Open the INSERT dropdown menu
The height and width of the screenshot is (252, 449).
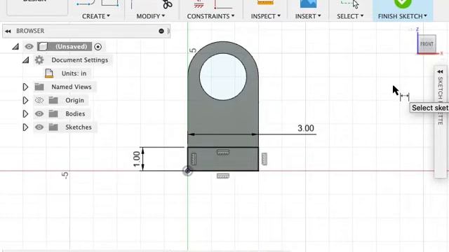point(308,16)
